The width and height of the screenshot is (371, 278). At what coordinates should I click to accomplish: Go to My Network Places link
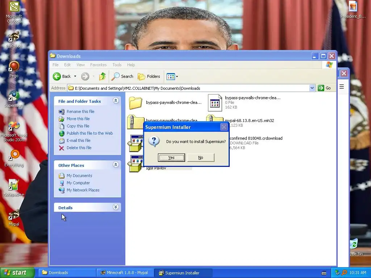[83, 190]
